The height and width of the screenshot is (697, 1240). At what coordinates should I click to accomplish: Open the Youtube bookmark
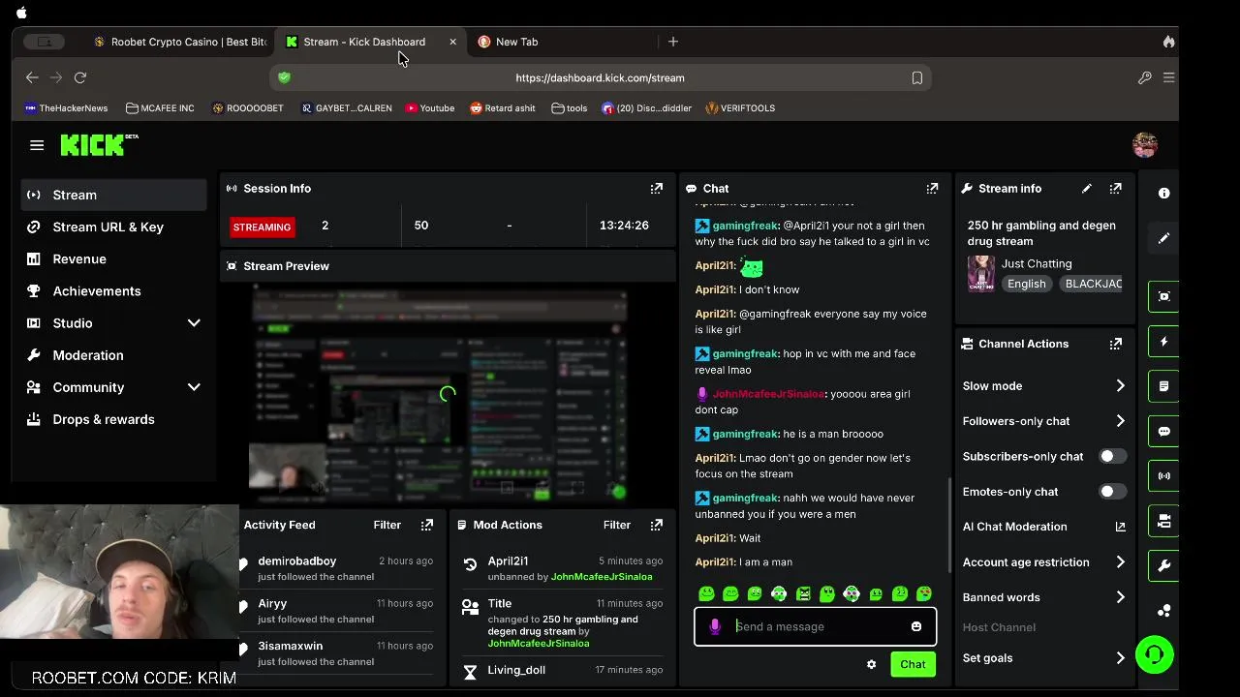pos(429,108)
